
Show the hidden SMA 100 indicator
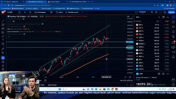[24, 34]
